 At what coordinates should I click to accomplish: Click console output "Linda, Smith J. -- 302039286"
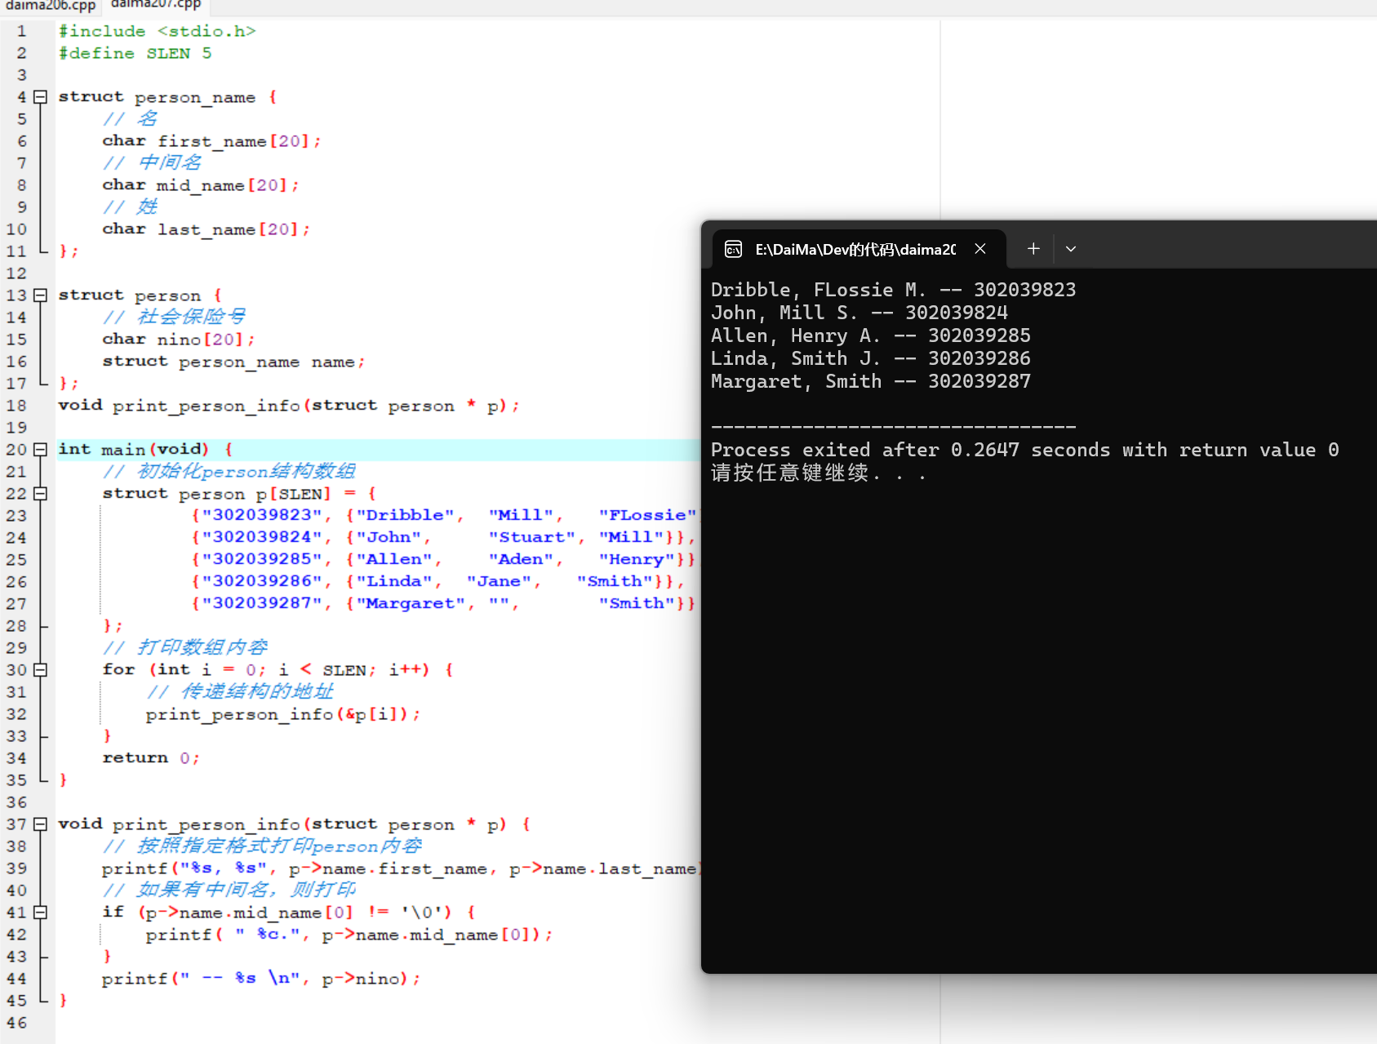tap(871, 358)
